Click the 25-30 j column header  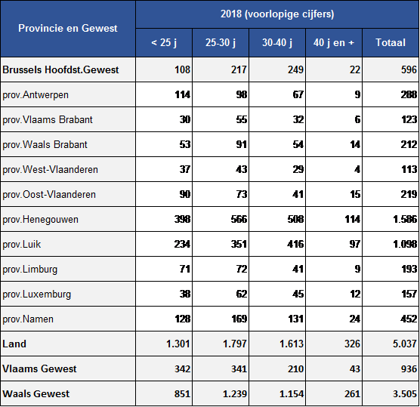click(x=221, y=42)
